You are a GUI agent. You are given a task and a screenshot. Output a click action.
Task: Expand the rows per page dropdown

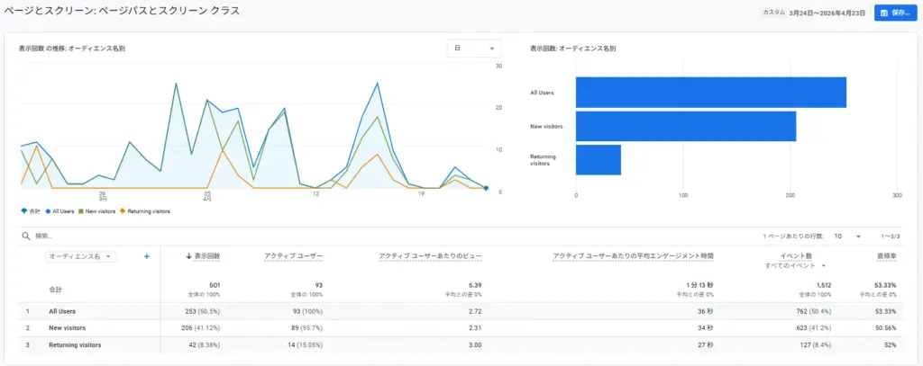pyautogui.click(x=847, y=236)
